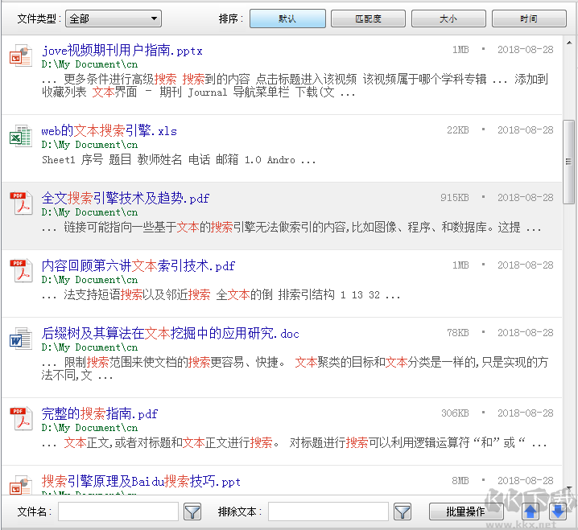This screenshot has width=578, height=530.
Task: Open the 文件类型 dropdown showing 全部
Action: pos(114,18)
